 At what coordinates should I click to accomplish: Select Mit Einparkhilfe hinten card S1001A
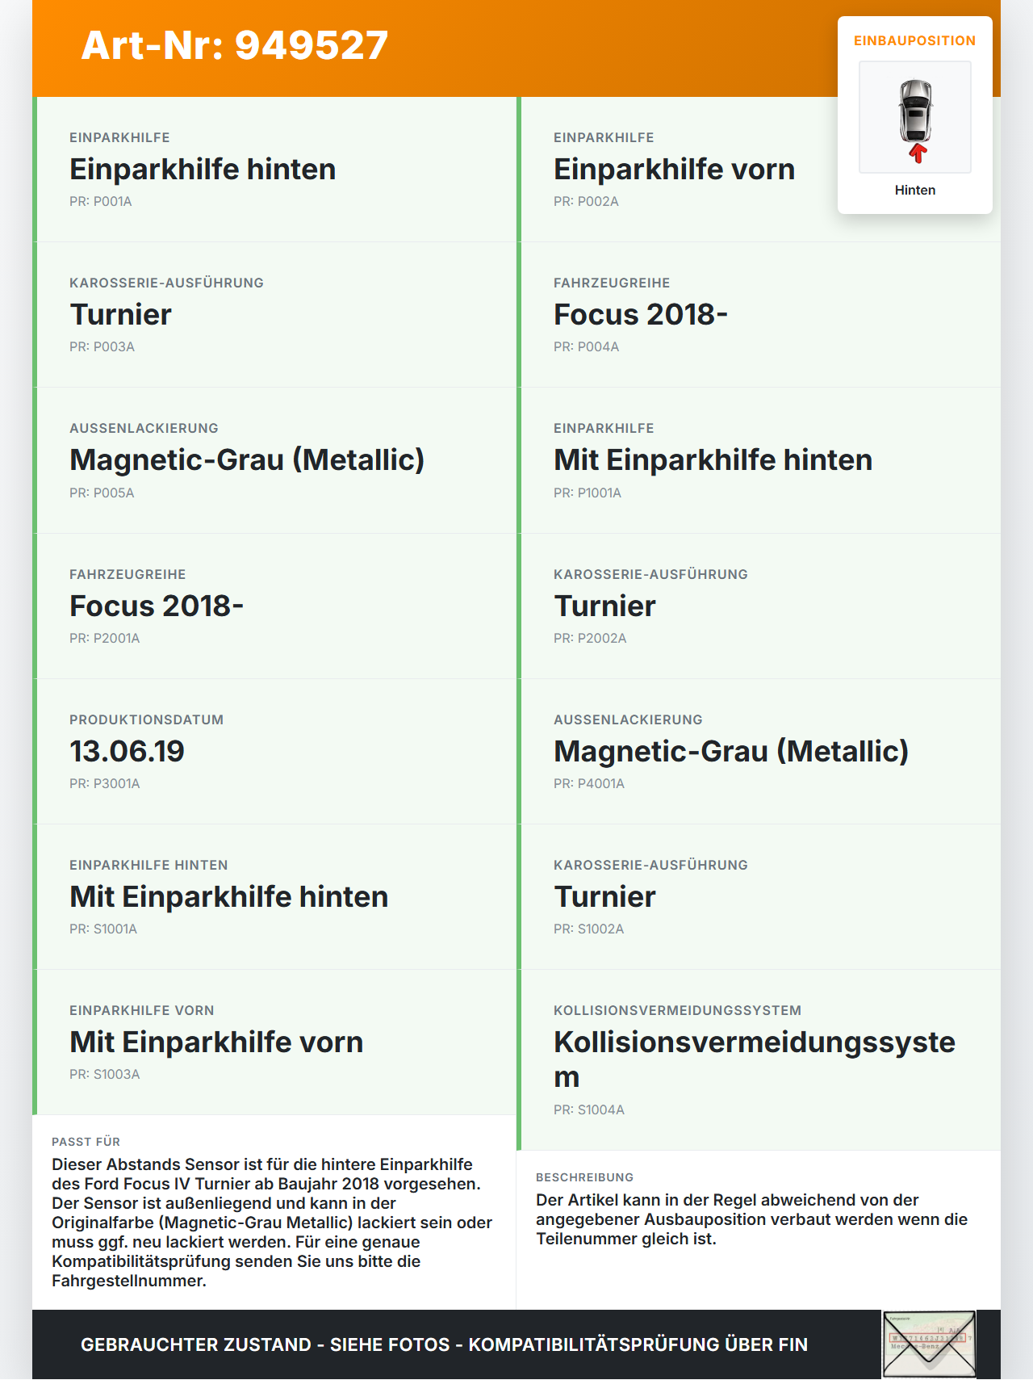274,897
